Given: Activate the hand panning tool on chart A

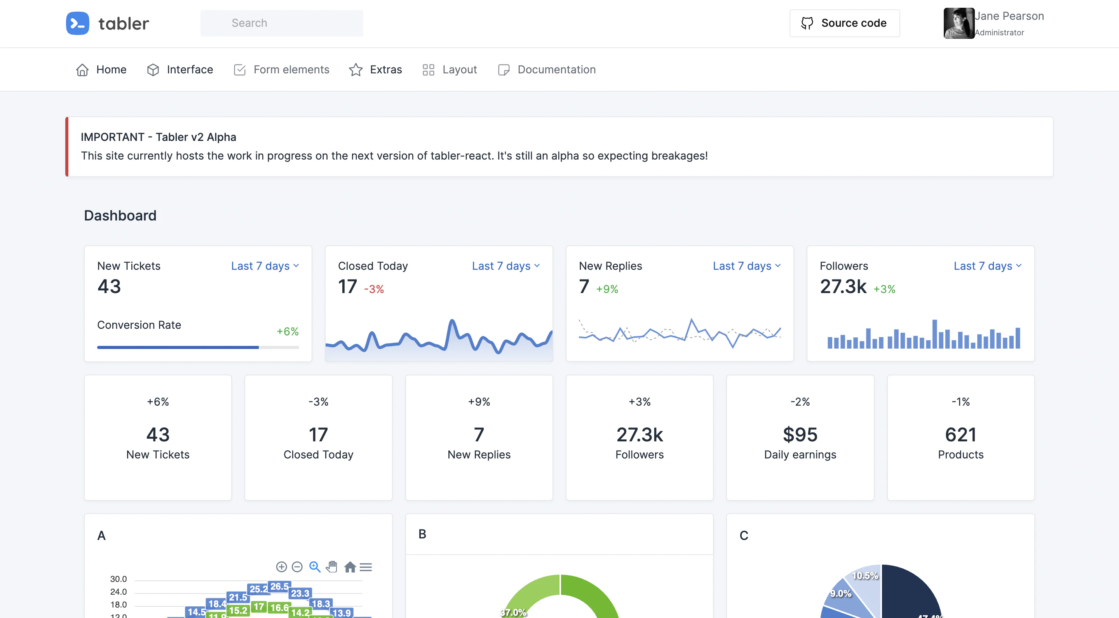Looking at the screenshot, I should point(332,567).
